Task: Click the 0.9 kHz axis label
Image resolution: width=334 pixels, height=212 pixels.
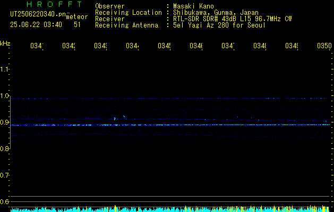Action: pyautogui.click(x=4, y=122)
